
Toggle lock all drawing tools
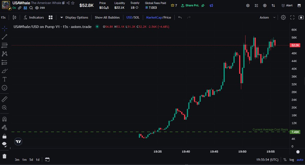4,136
